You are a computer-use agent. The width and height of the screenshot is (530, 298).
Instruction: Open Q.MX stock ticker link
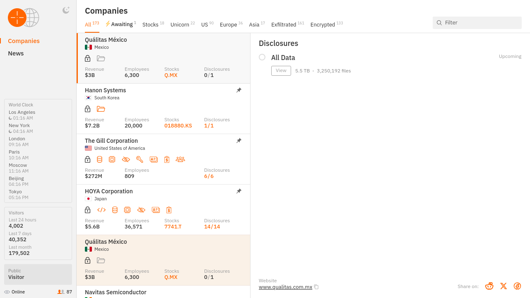(171, 75)
